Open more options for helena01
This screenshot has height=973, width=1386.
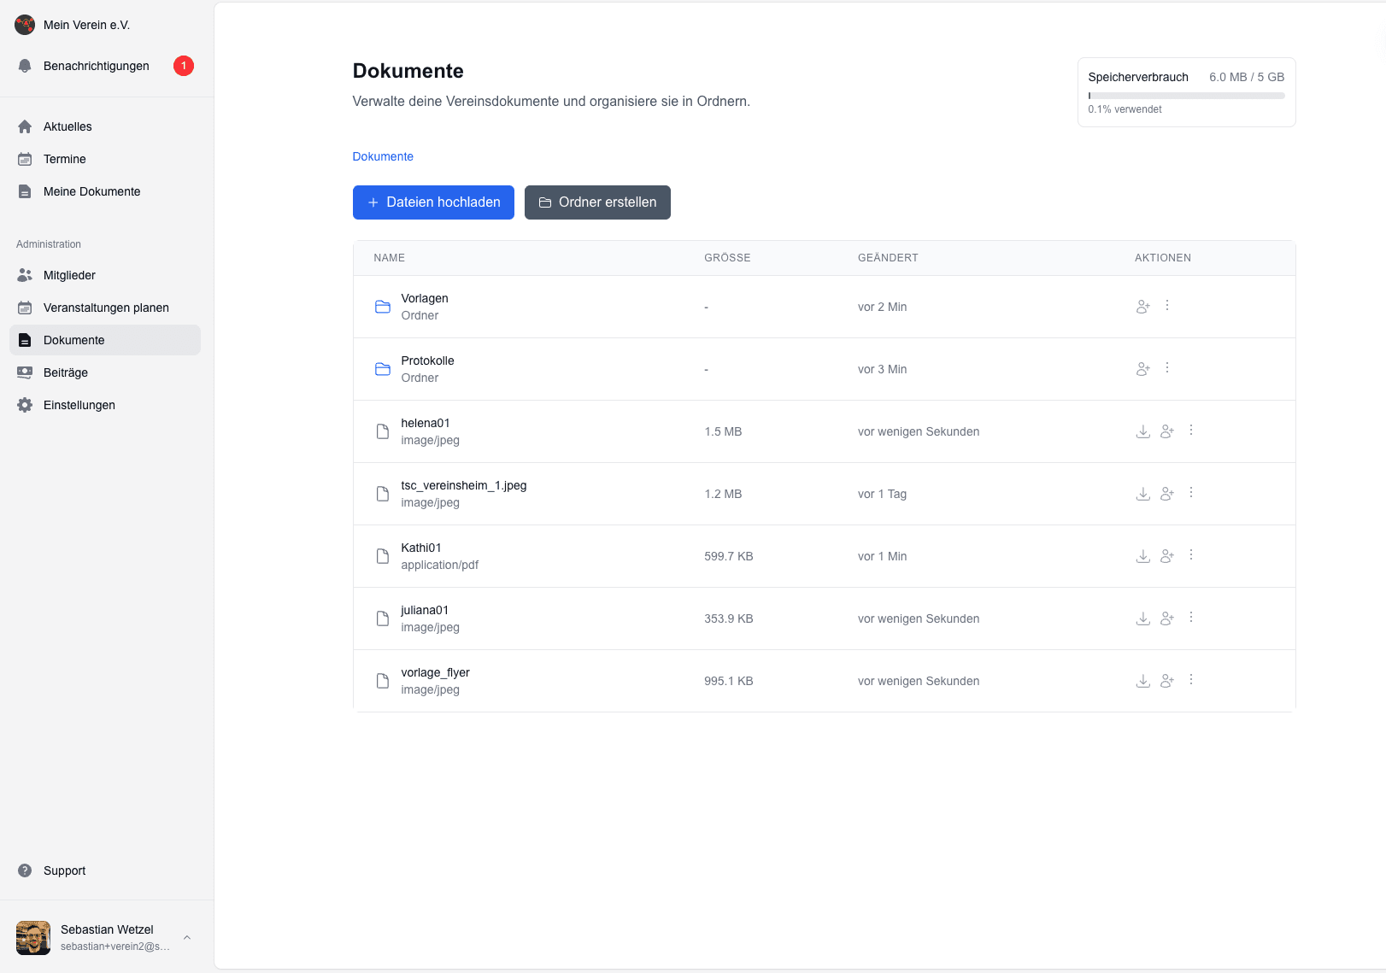coord(1191,431)
